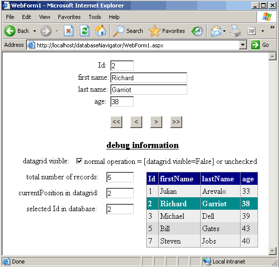The width and height of the screenshot is (279, 267).
Task: Click the highlighted Garriot cell in datagrid
Action: tap(220, 204)
